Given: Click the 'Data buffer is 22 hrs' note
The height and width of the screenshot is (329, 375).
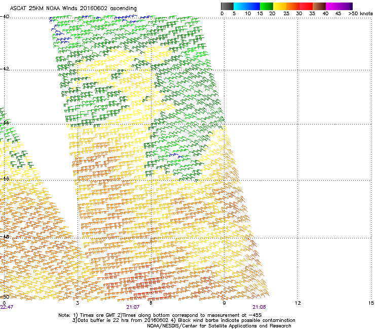Looking at the screenshot, I should [x=183, y=320].
